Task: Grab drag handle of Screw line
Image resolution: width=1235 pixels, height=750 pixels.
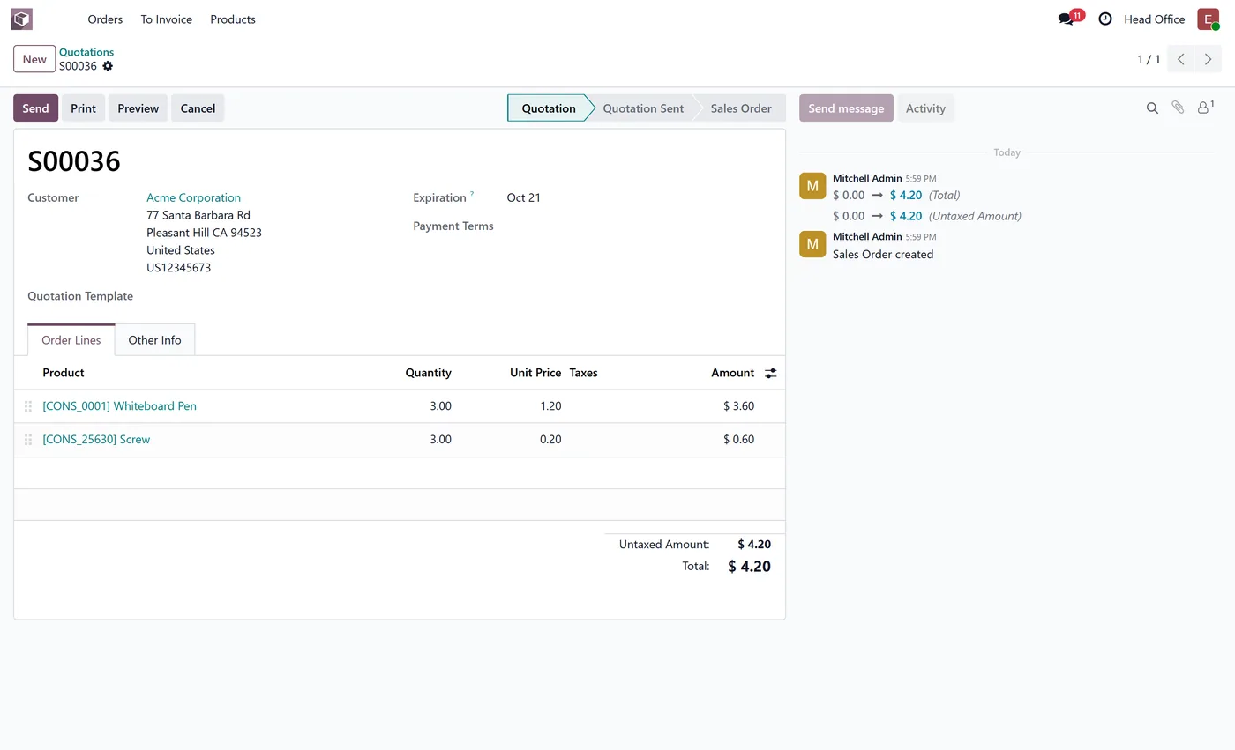Action: click(28, 440)
